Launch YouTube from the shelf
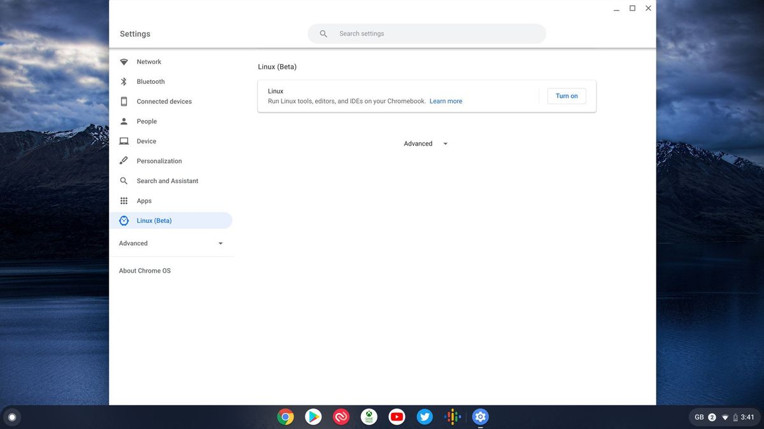The height and width of the screenshot is (429, 764). [397, 416]
